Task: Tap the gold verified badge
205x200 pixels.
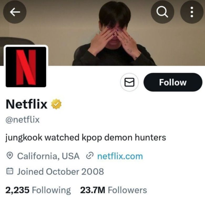Action: 56,104
